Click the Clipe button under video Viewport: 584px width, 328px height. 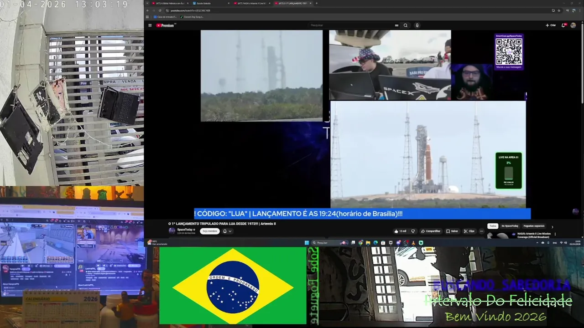pos(469,231)
